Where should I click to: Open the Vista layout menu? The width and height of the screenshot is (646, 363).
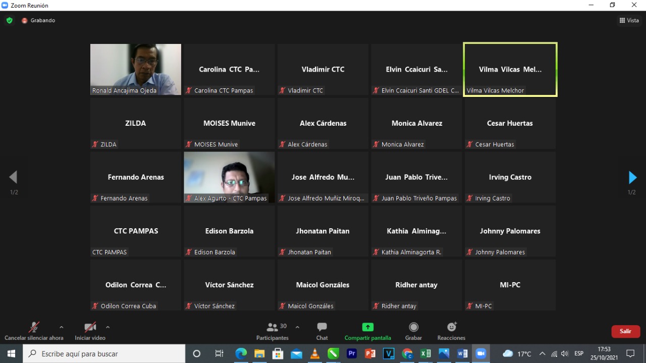point(629,20)
